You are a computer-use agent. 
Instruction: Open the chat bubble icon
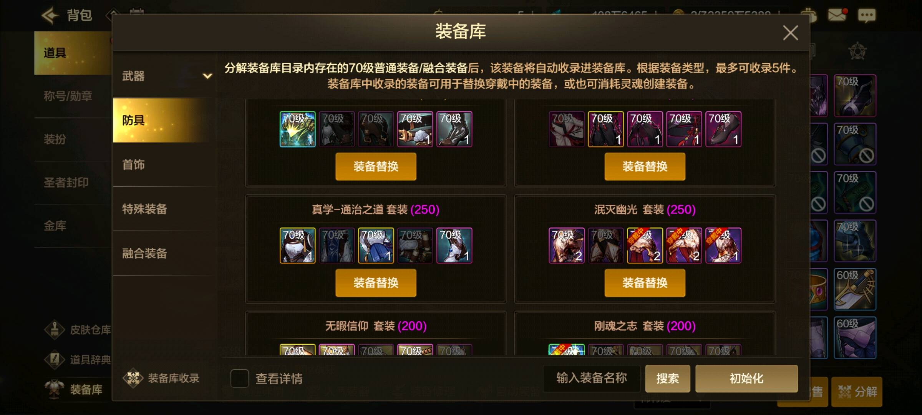[x=867, y=16]
